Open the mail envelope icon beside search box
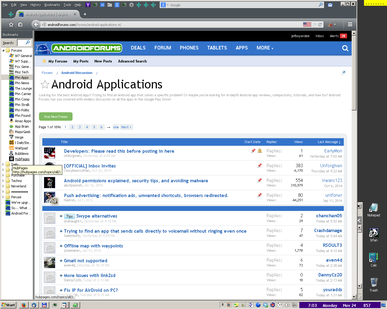 click(x=330, y=5)
